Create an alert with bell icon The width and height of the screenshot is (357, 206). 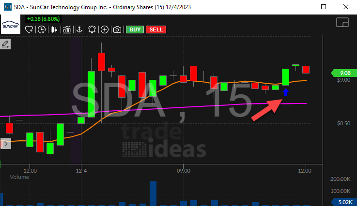(x=92, y=29)
